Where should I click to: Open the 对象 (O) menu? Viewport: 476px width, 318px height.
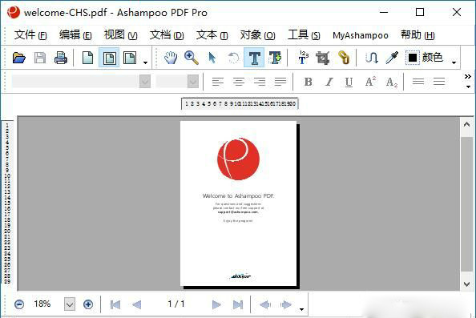[258, 35]
